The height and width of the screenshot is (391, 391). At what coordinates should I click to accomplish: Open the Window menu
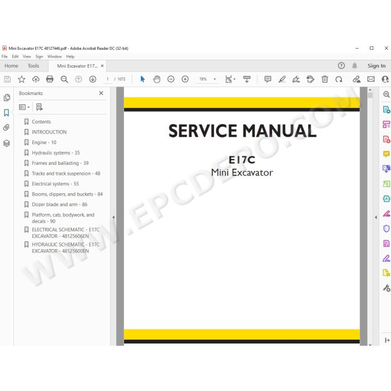[x=54, y=56]
